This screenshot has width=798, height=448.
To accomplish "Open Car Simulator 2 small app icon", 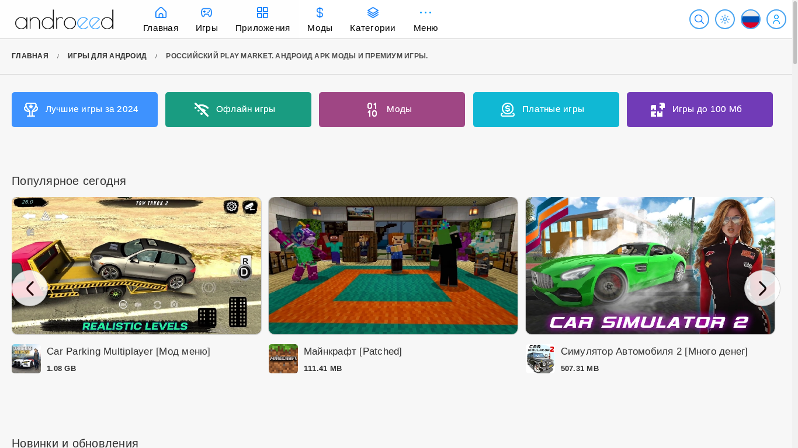I will tap(540, 359).
